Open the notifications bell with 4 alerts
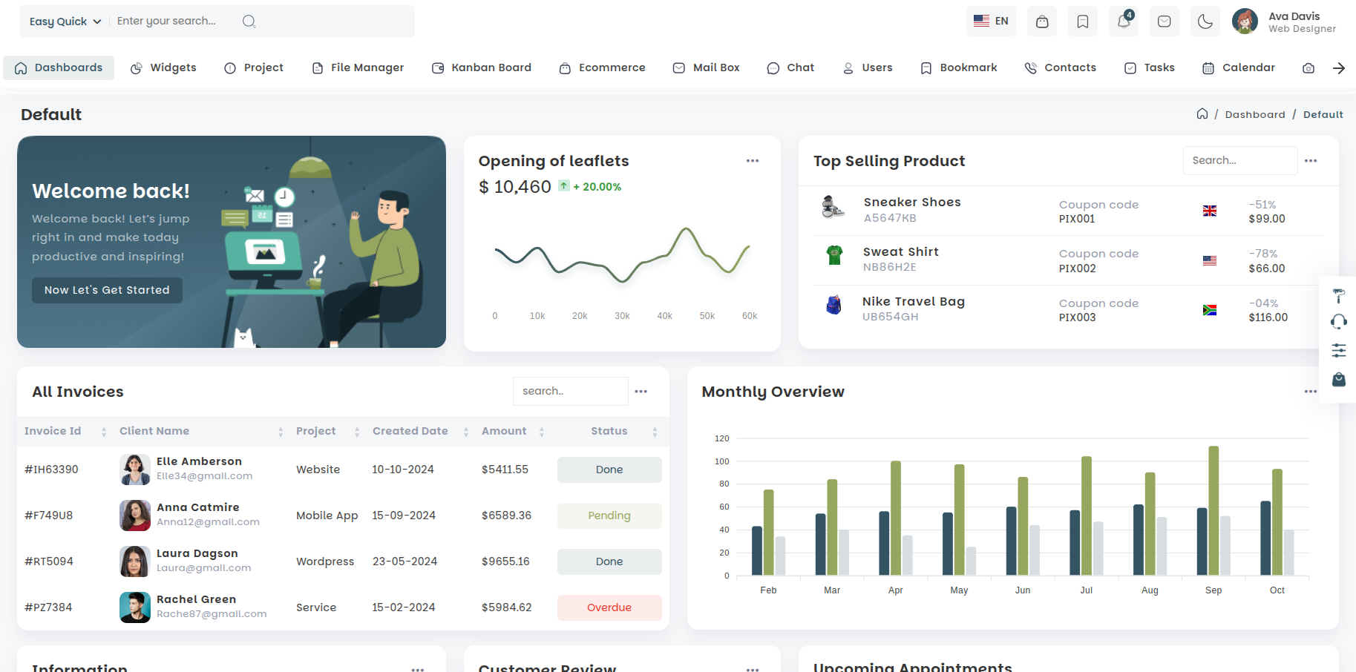 1123,22
